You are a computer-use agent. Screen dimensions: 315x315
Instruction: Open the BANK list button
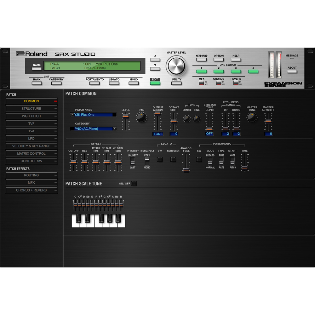tap(37, 83)
